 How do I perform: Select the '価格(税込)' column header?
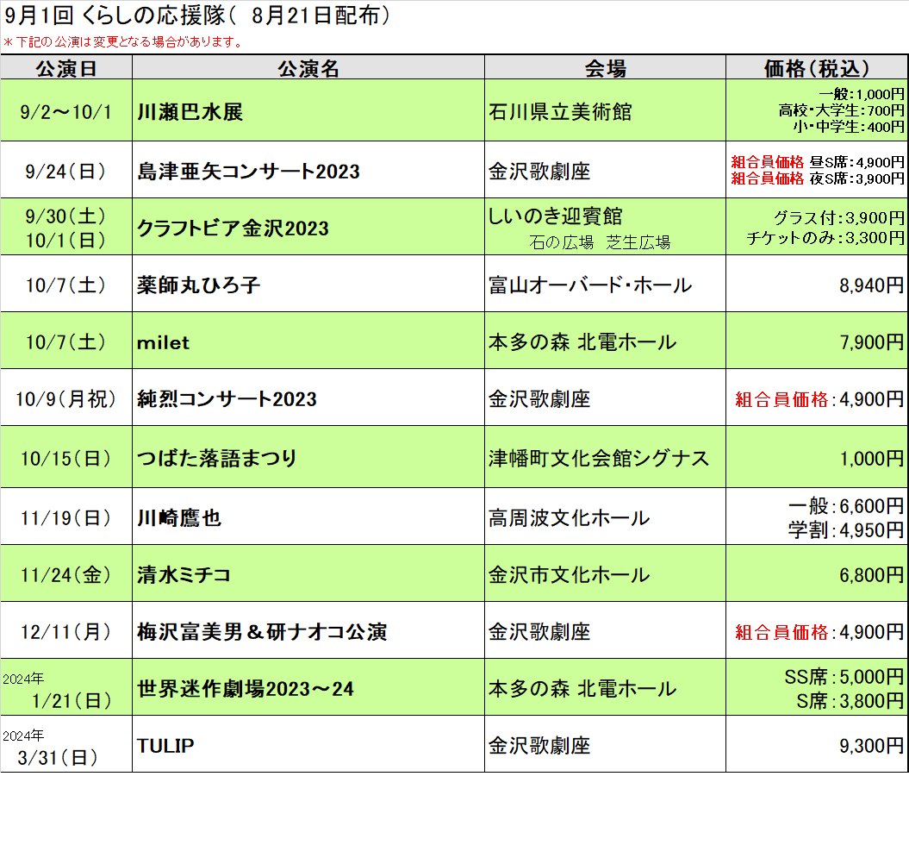(817, 68)
